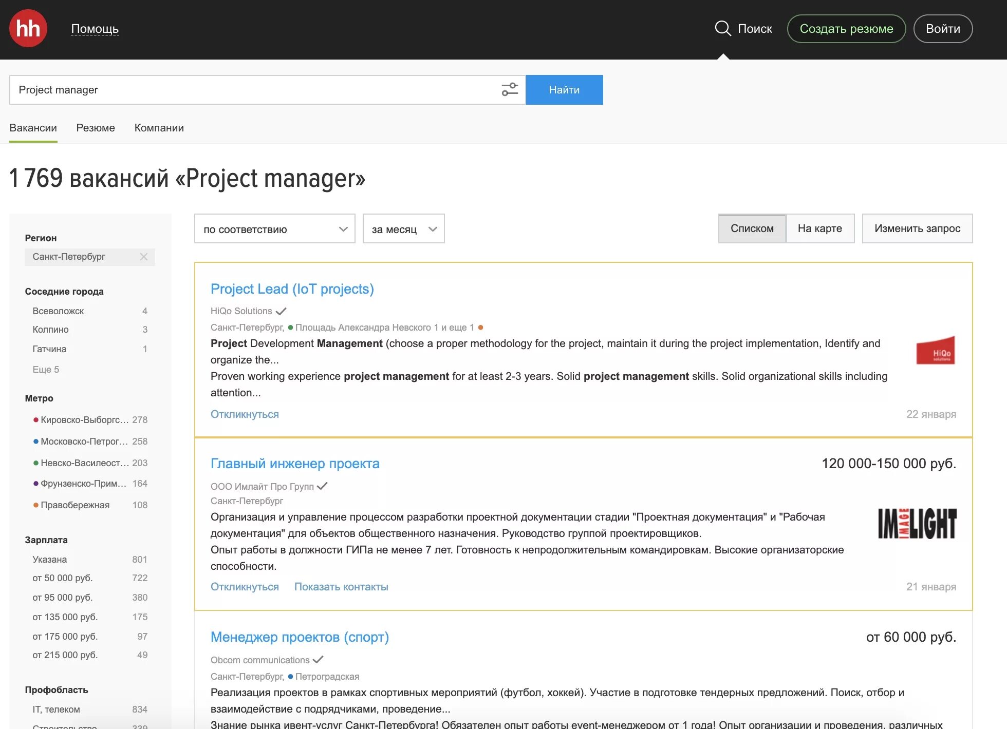
Task: Open advanced search filters icon
Action: point(510,90)
